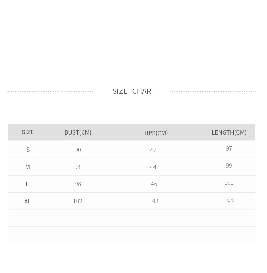Click the XL size row label

point(27,201)
